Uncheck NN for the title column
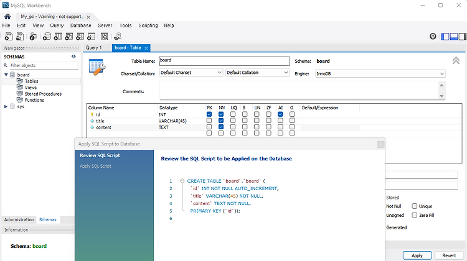Viewport: 467px width, 261px height. (221, 121)
